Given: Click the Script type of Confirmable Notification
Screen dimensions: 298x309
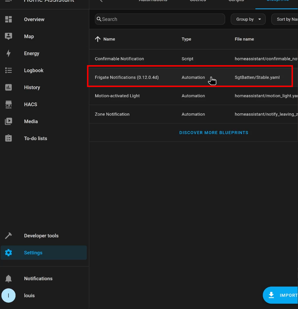Looking at the screenshot, I should [x=187, y=59].
